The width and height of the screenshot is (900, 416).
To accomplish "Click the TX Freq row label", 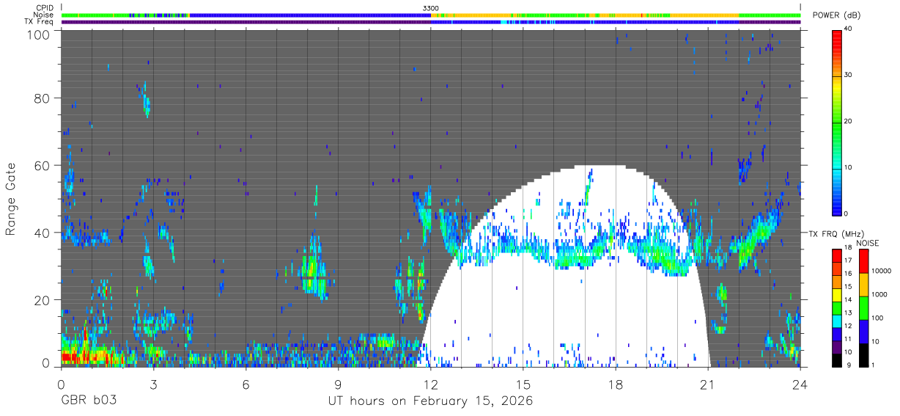I will point(40,21).
